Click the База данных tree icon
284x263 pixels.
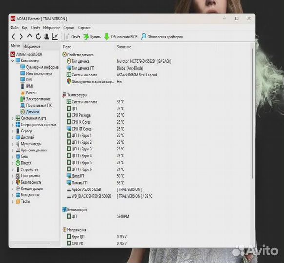[x=18, y=195]
